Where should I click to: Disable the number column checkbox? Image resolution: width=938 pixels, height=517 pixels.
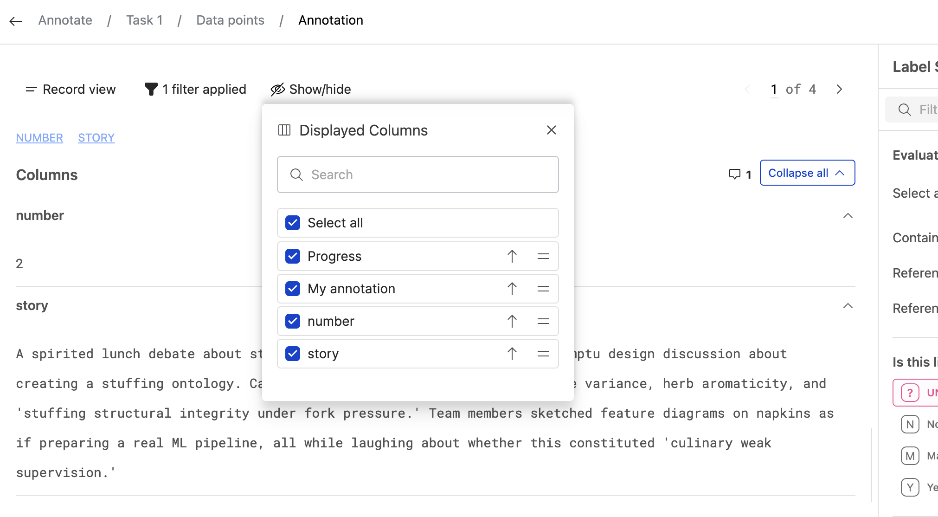(292, 321)
